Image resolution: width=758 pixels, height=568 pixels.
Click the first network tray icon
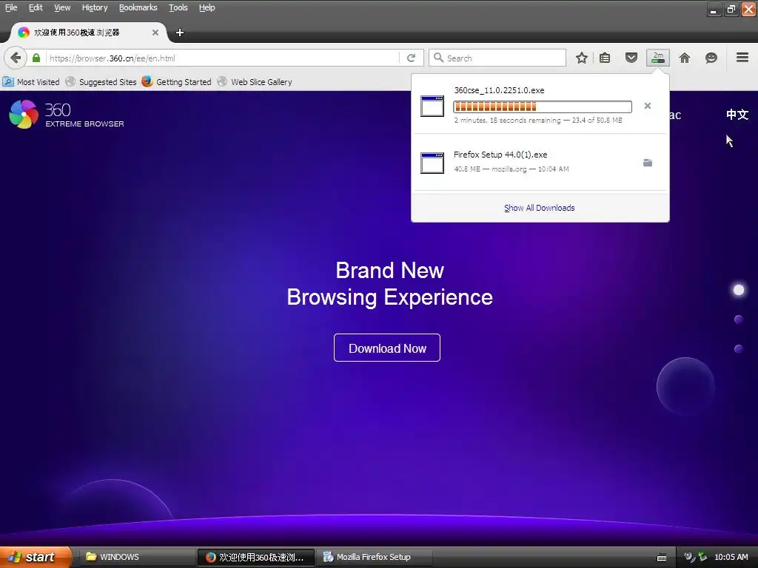690,557
